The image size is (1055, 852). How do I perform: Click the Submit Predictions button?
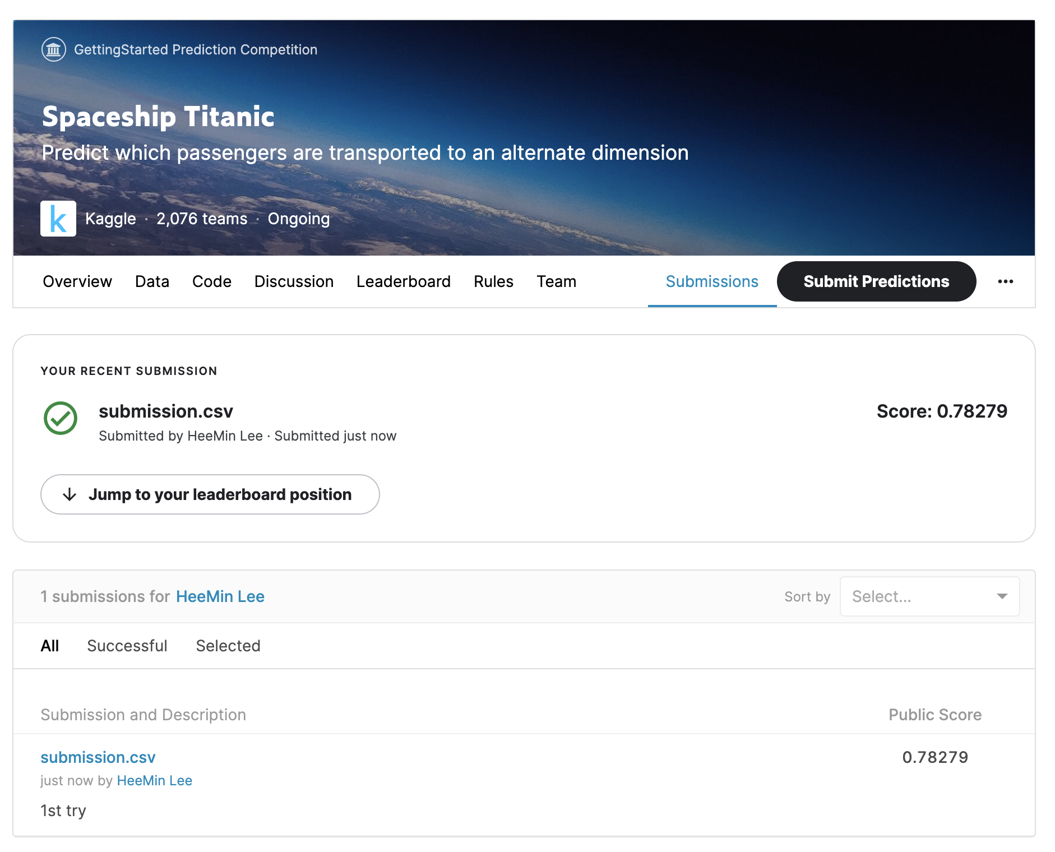click(x=876, y=281)
